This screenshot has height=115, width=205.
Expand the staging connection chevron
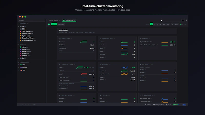[x=19, y=67]
